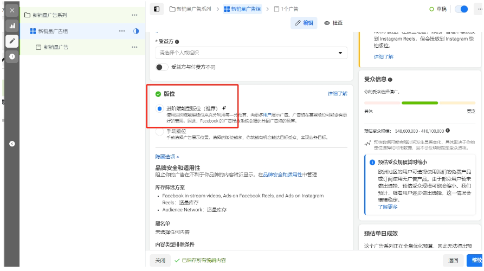484x271 pixels.
Task: Select the 新销量广告系列 campaign row
Action: click(83, 15)
